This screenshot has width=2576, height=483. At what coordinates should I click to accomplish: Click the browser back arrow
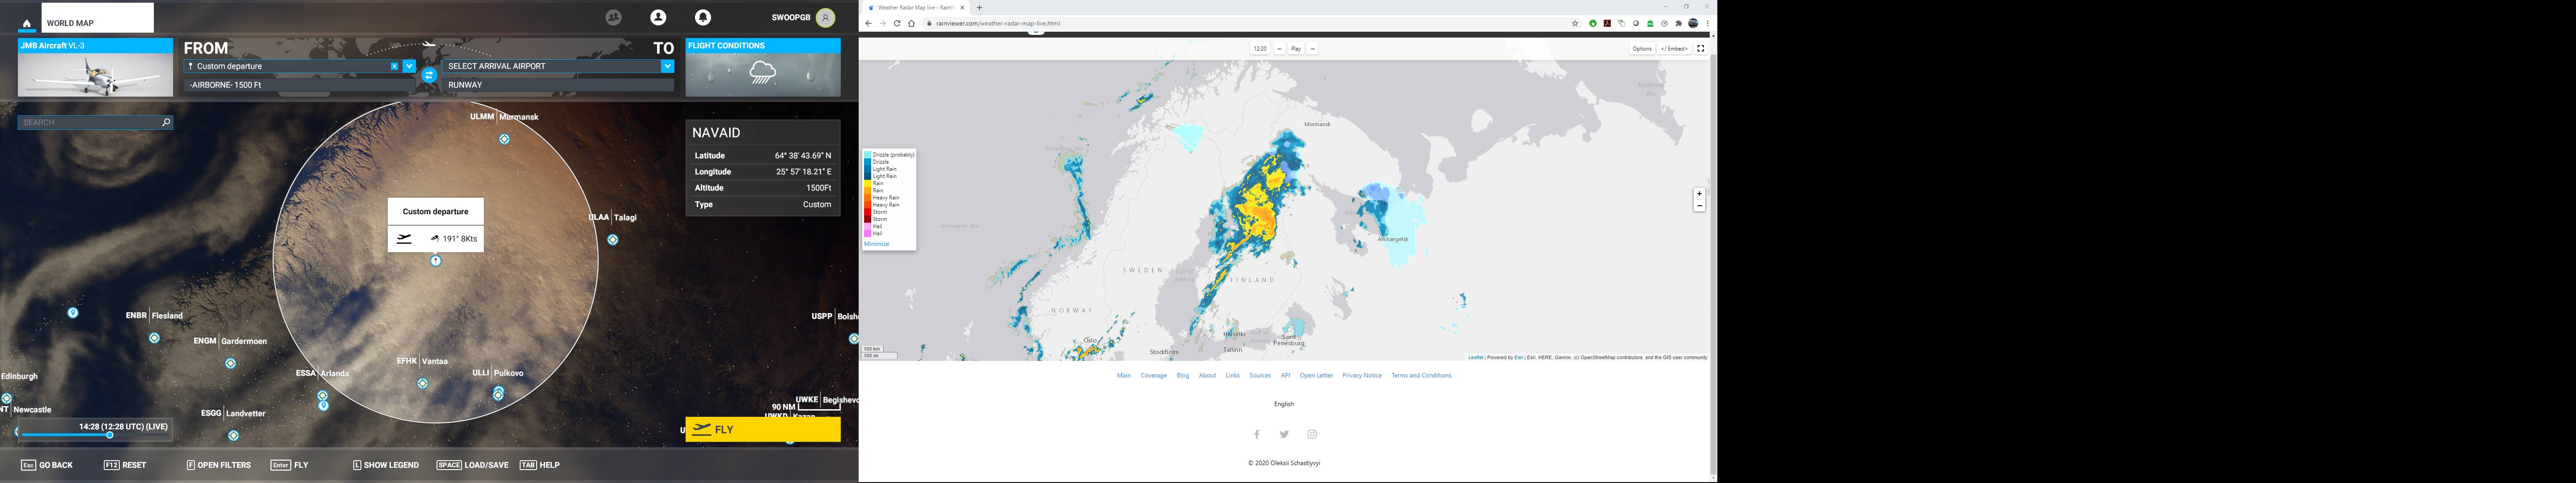tap(868, 23)
